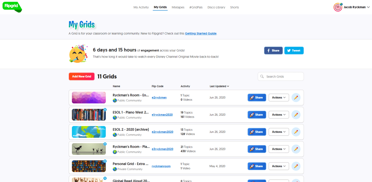Click pencil edit icon for Personal Grid
The height and width of the screenshot is (182, 372).
coord(296,166)
